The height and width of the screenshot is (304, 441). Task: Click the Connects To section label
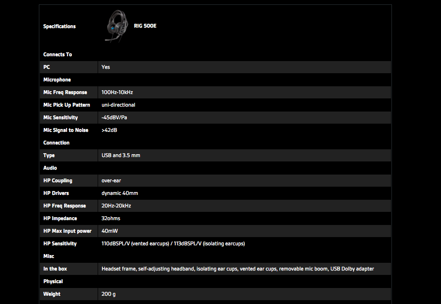(x=58, y=54)
